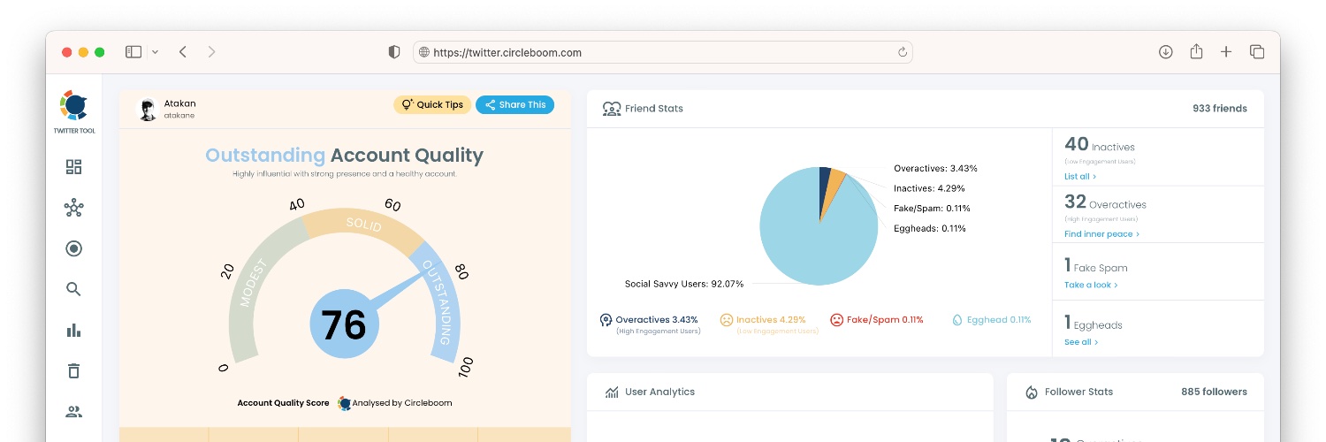The image size is (1326, 442).
Task: Show Safari downloads
Action: click(1166, 52)
